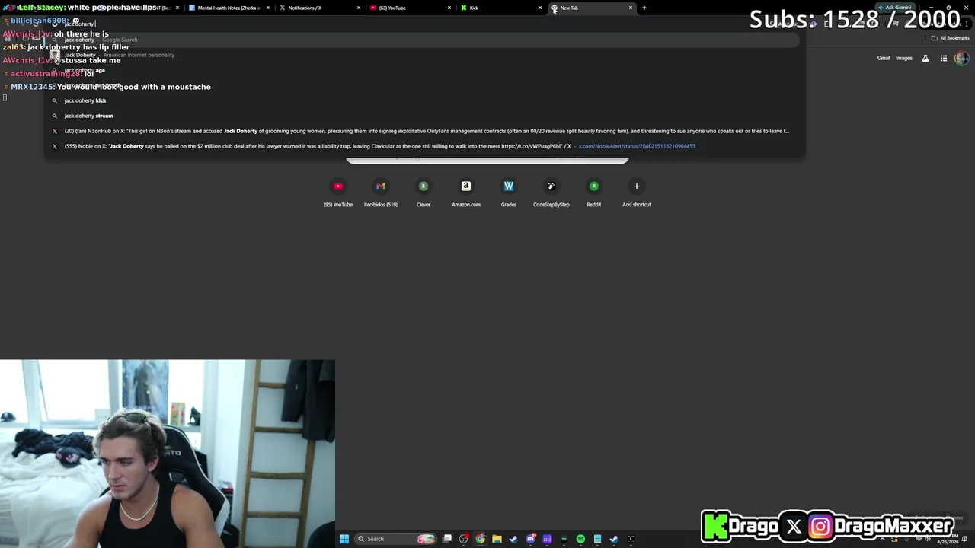Switch to the Kick tab

pos(499,8)
